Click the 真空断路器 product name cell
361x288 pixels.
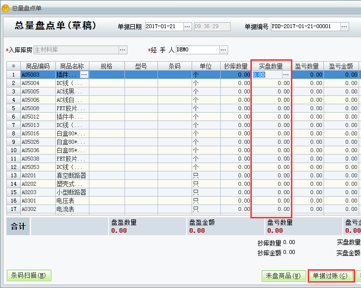click(x=72, y=175)
